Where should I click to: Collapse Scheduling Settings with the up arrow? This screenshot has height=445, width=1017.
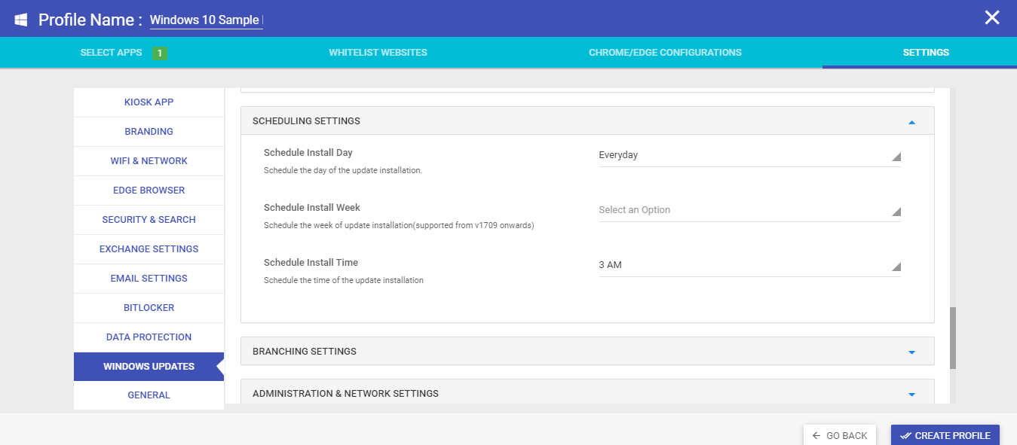pos(911,121)
